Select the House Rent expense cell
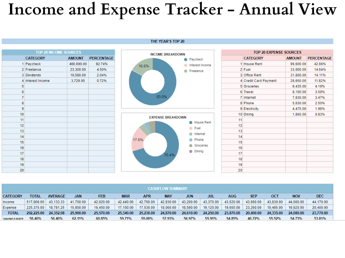This screenshot has height=258, width=345. pyautogui.click(x=264, y=64)
